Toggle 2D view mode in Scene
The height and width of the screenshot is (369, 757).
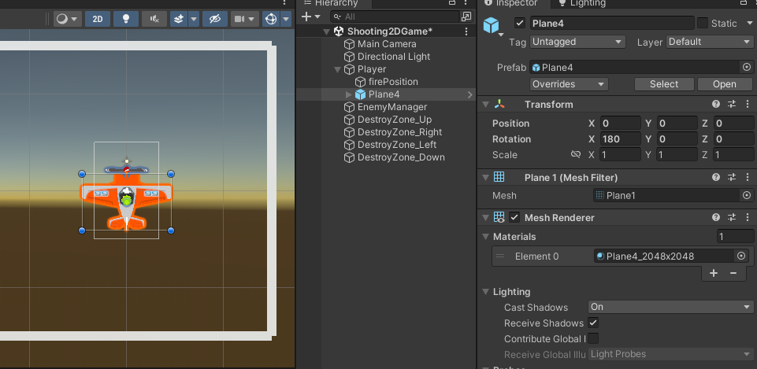point(98,20)
